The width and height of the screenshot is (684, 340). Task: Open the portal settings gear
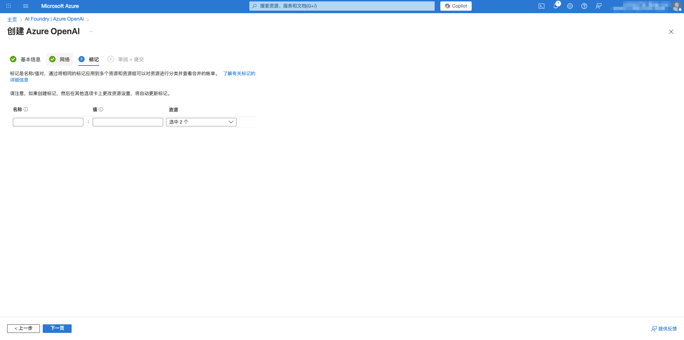click(570, 6)
